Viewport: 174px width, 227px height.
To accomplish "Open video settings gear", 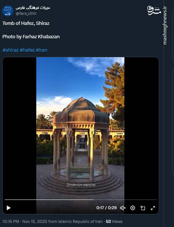I will (133, 208).
